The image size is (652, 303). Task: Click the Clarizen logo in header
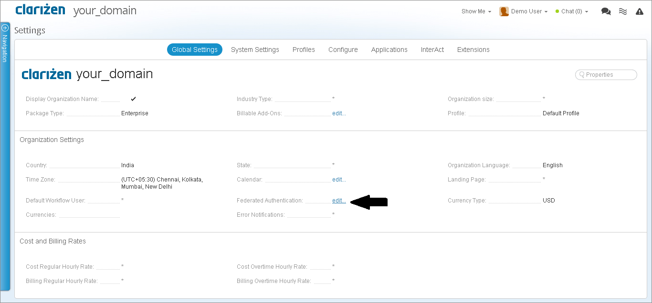pyautogui.click(x=40, y=10)
